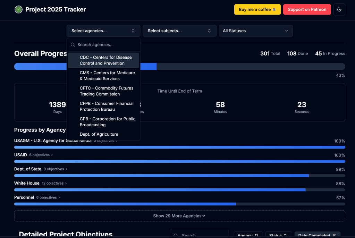Click the magnifier icon in Search agencies
The image size is (355, 238).
coord(73,45)
